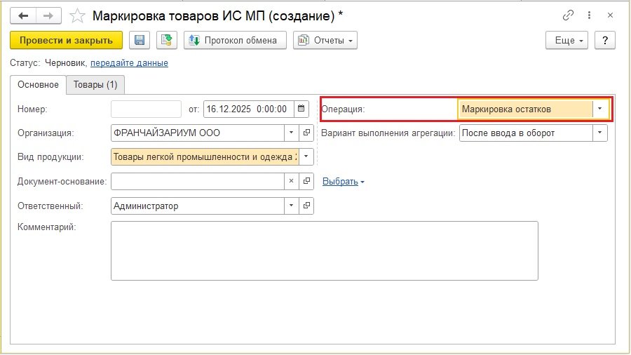Expand the Операция dropdown list
Viewport: 631px width, 355px height.
click(x=599, y=109)
